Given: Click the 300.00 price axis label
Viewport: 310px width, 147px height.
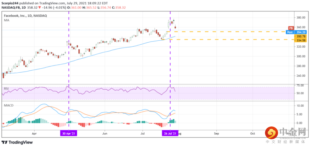Looking at the screenshot, I should click(300, 56).
